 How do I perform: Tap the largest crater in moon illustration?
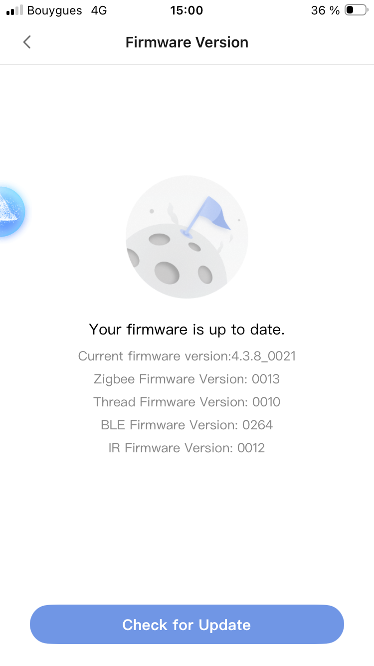(x=167, y=272)
